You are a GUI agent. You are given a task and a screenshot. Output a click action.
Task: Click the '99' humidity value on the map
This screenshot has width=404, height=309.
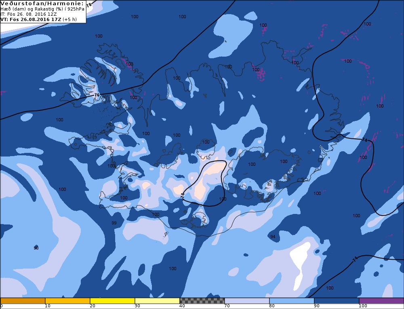[114, 223]
